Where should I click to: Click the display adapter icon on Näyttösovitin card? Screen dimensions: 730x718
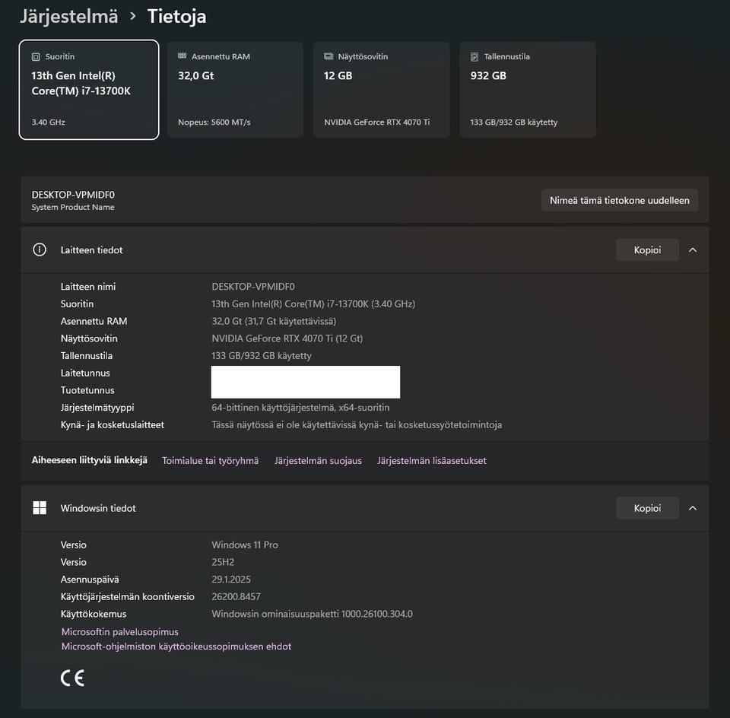coord(328,56)
